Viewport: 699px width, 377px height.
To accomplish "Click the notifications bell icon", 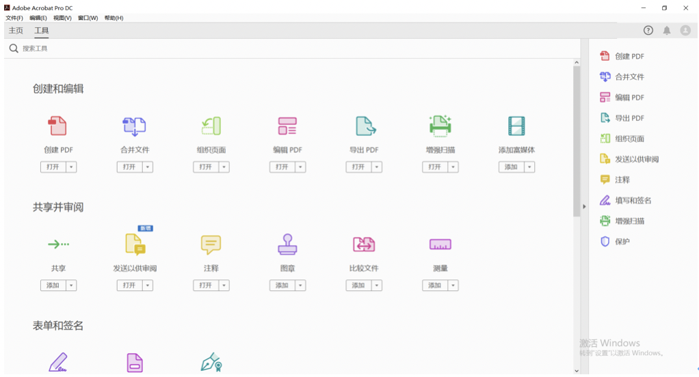I will coord(666,30).
